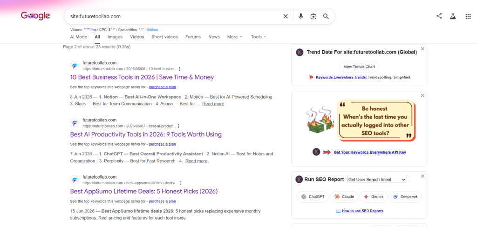Viewport: 477px width, 227px height.
Task: Open the Keywords Everywhere Trends link
Action: [x=341, y=78]
